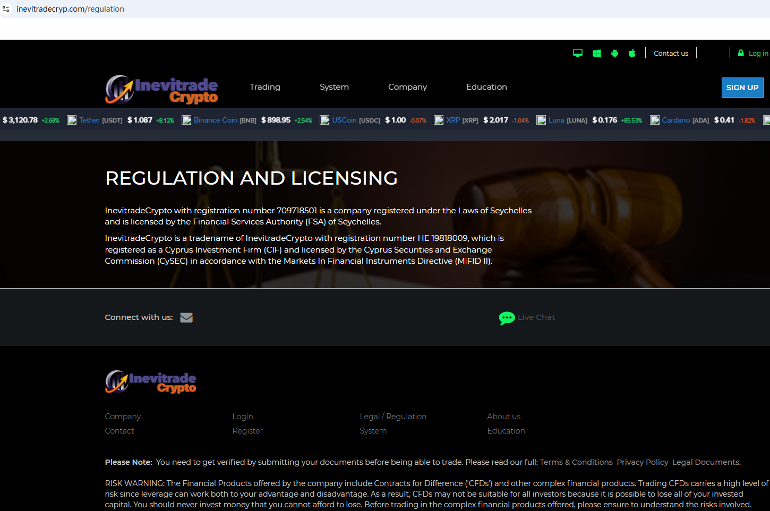770x511 pixels.
Task: Click the desktop web platform icon
Action: [x=578, y=53]
